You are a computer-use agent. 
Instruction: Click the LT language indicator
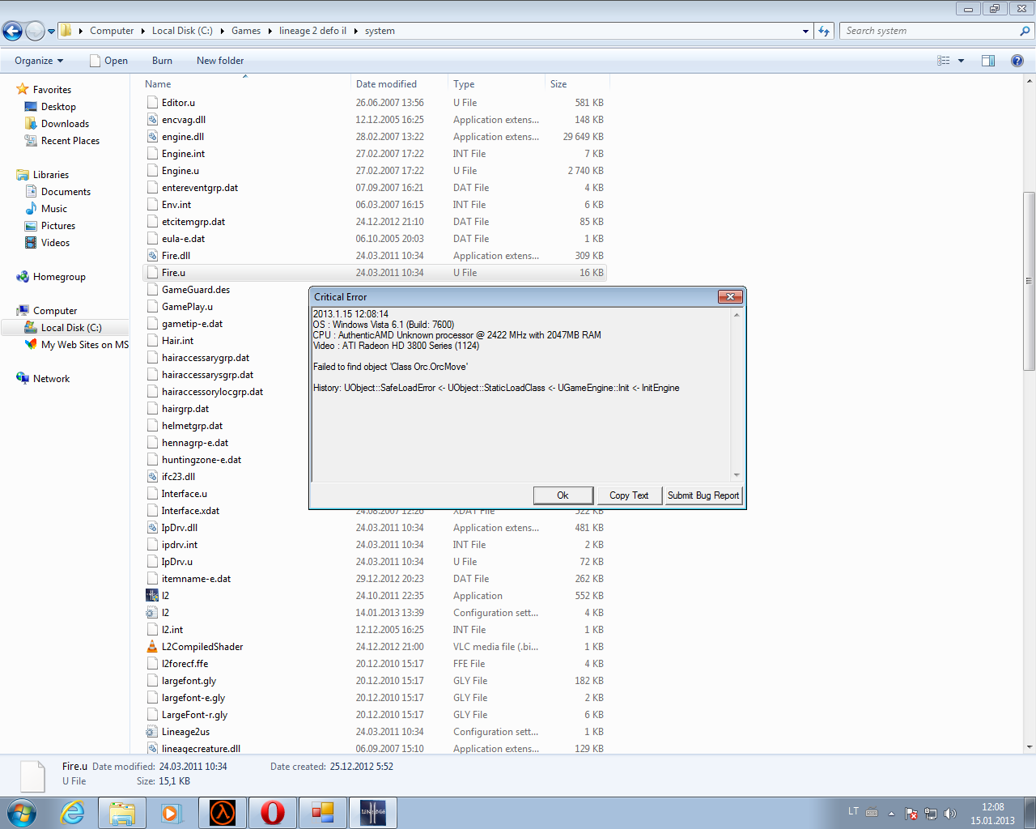tap(853, 811)
